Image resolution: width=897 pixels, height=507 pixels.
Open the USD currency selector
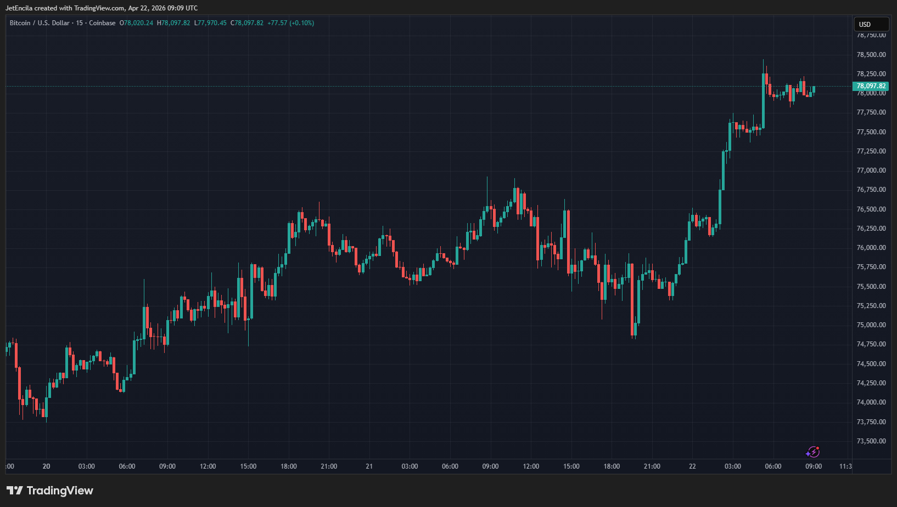point(871,25)
